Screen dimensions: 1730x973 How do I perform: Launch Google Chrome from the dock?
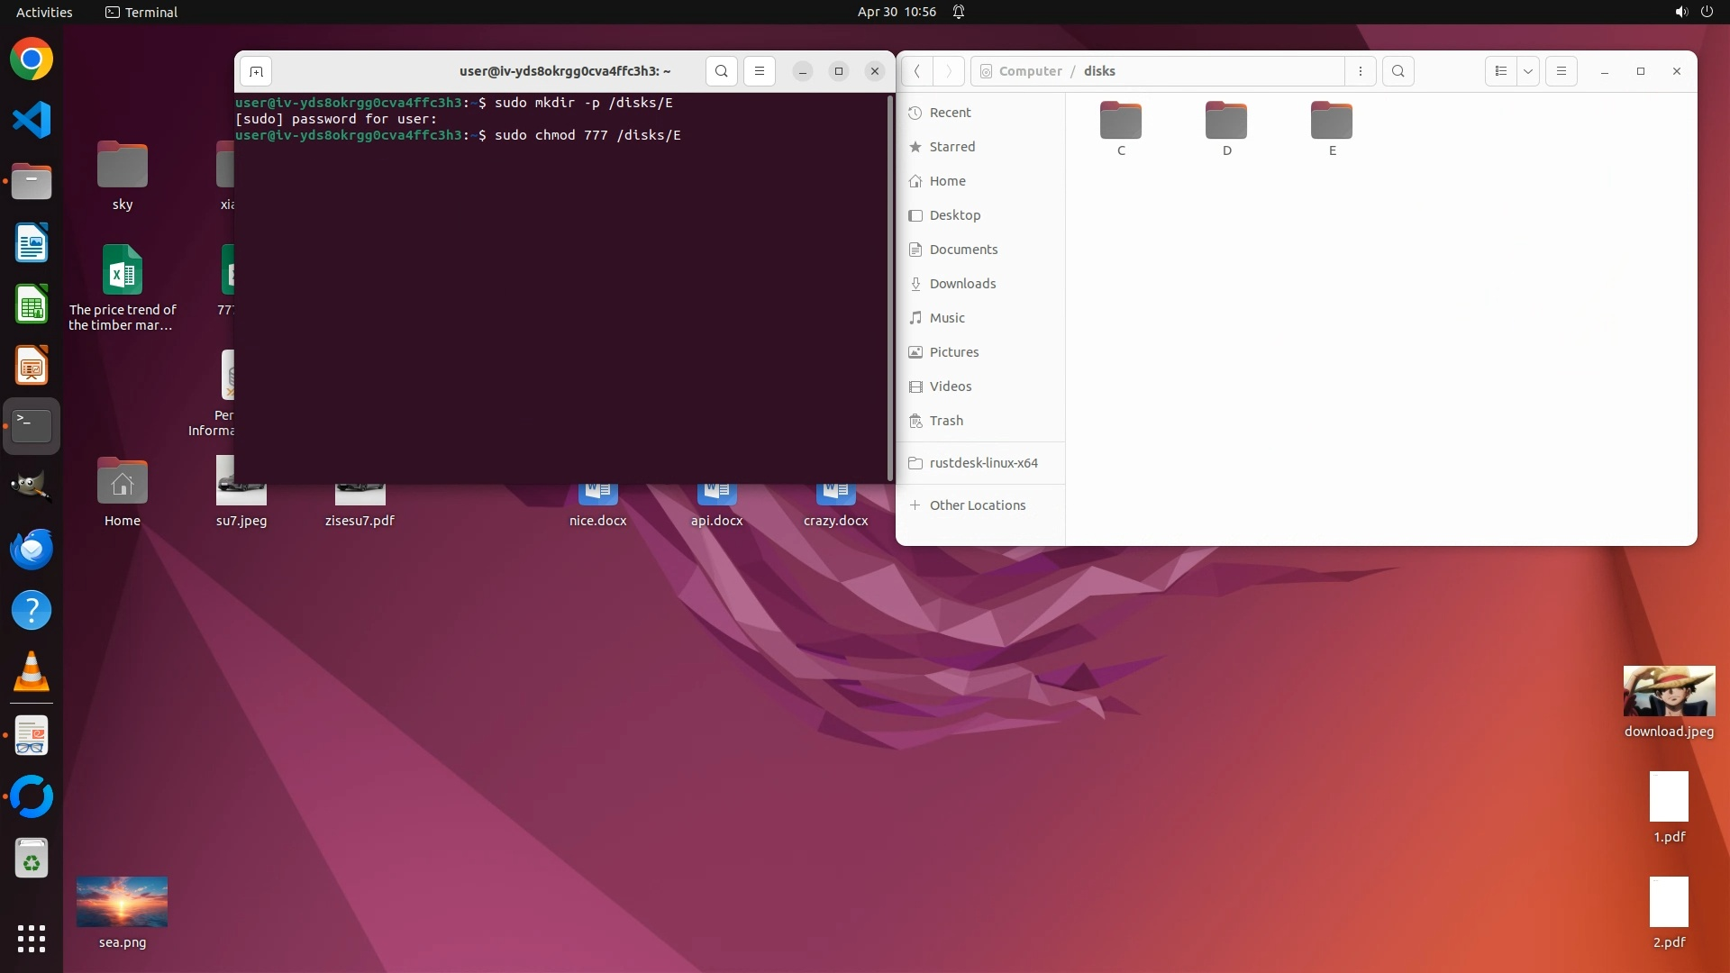[32, 59]
